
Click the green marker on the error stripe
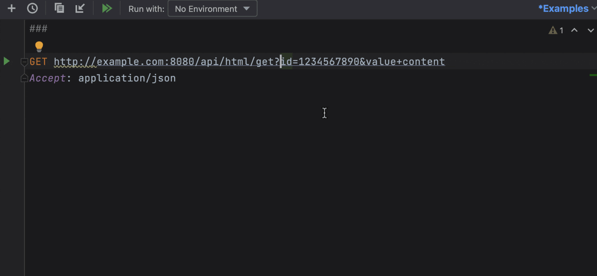pos(593,75)
